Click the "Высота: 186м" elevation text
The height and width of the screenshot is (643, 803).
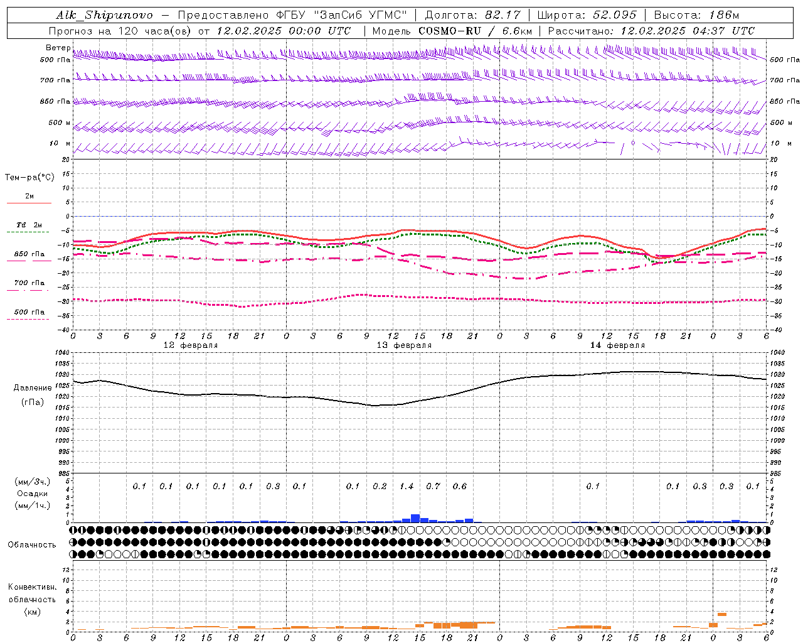click(x=696, y=15)
